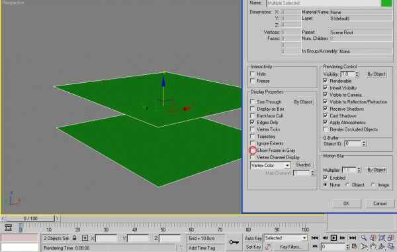Click the Go to End playback button

353,238
